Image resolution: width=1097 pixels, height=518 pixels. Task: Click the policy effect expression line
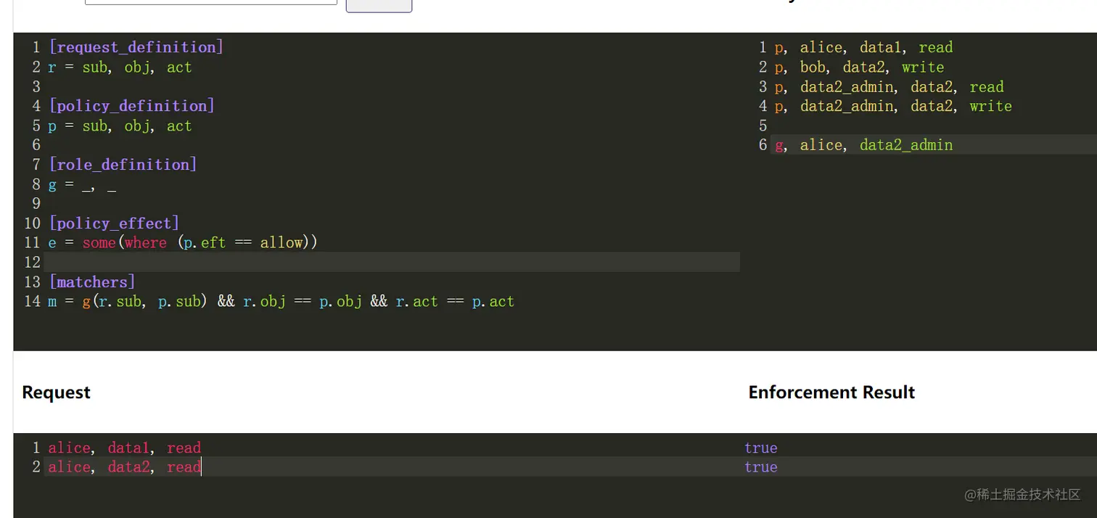point(183,243)
